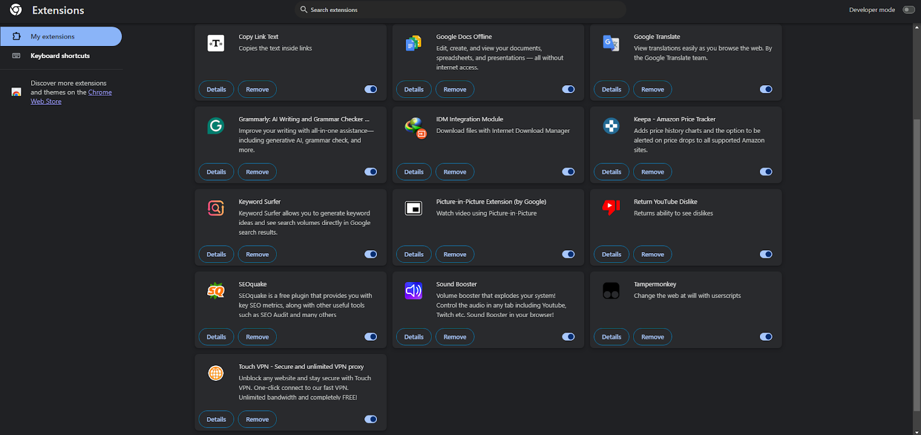
Task: Click the search magnifier icon
Action: pos(304,9)
